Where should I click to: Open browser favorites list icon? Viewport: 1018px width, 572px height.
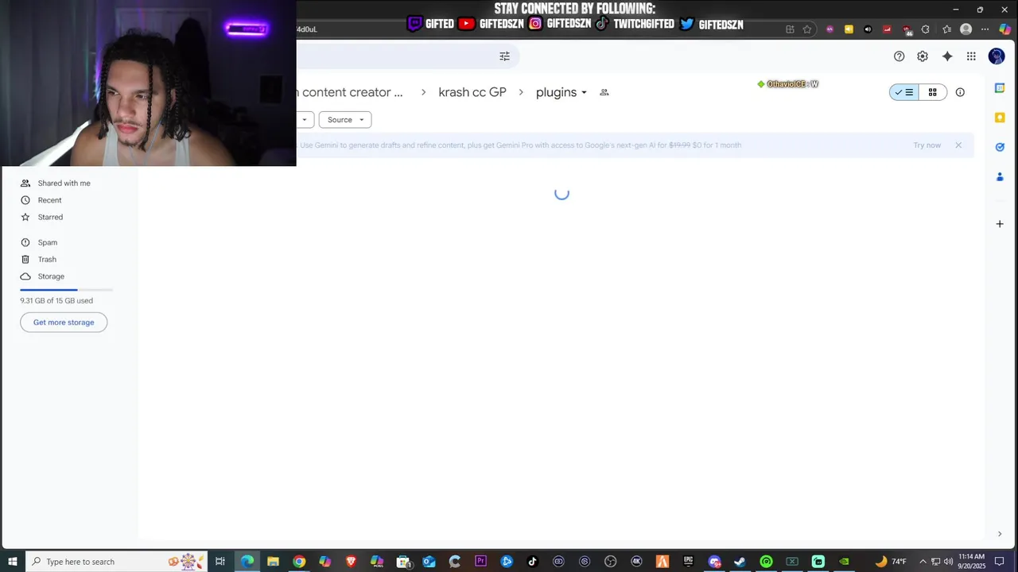[x=946, y=29]
